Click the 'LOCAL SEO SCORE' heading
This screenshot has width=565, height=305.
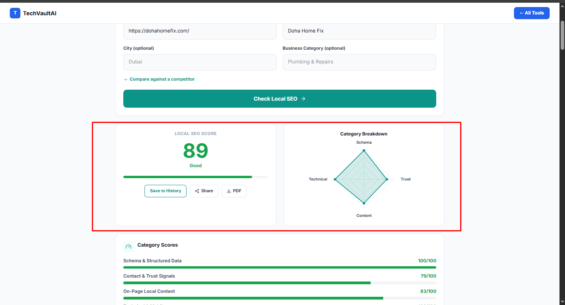(x=196, y=134)
